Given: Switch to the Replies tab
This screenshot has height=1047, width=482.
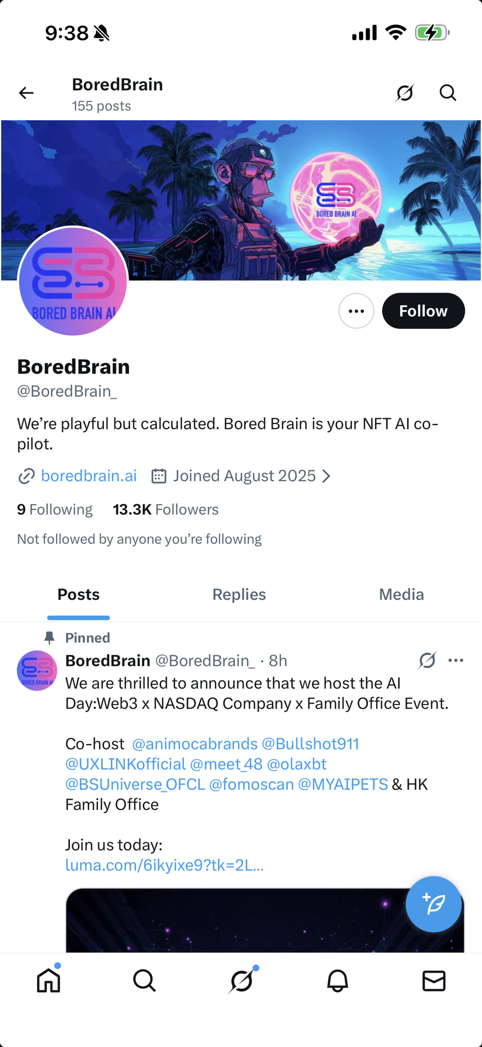Looking at the screenshot, I should coord(239,595).
